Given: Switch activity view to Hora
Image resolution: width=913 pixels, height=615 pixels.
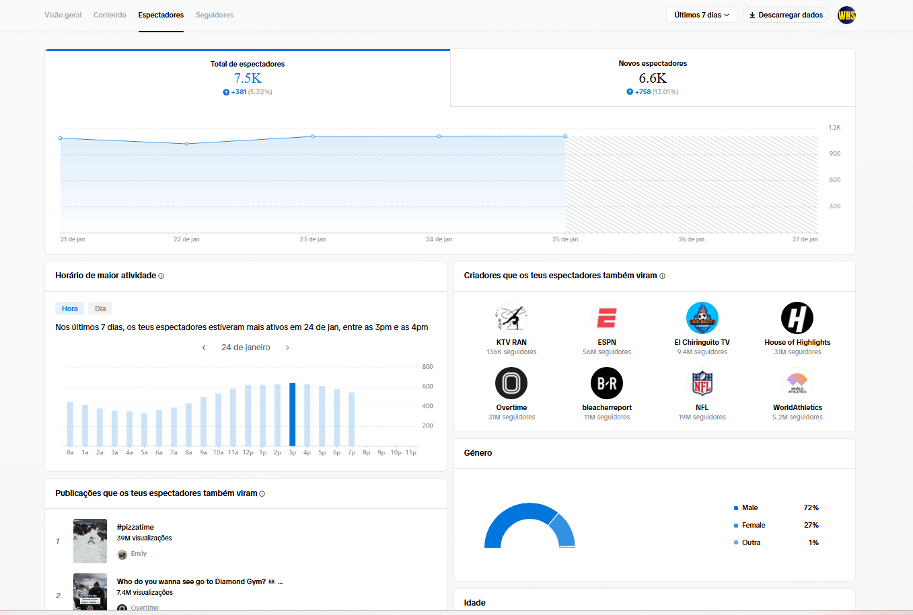Looking at the screenshot, I should [x=70, y=309].
